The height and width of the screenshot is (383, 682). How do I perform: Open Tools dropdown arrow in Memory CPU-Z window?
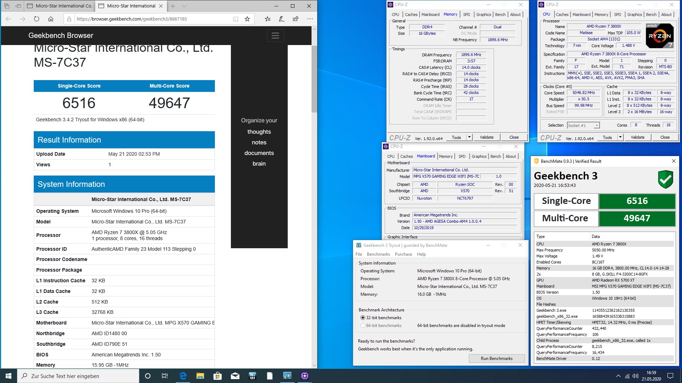(x=469, y=137)
